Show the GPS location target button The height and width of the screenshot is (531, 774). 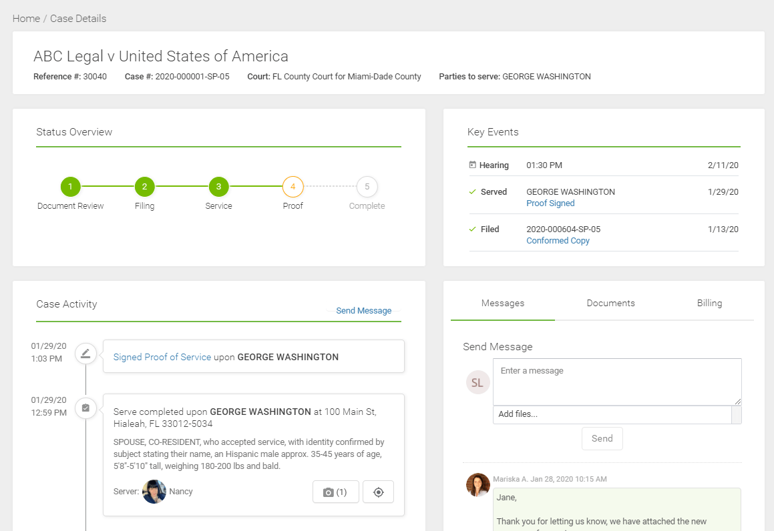coord(378,492)
